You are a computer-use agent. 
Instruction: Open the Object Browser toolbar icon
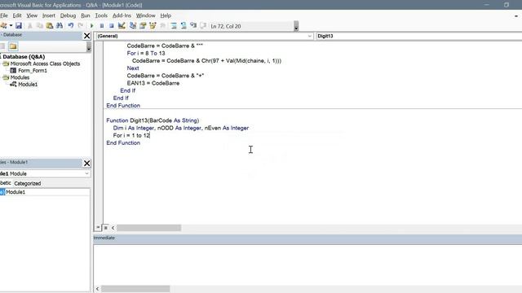pyautogui.click(x=153, y=25)
